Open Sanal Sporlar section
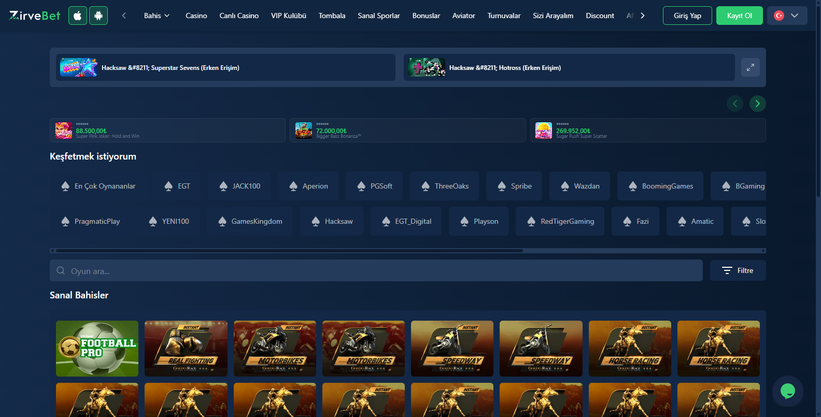Screen dimensions: 821x417 point(379,16)
